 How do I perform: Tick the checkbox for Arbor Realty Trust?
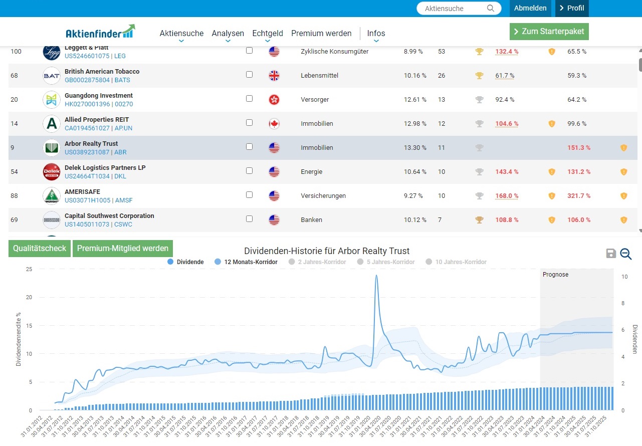pos(250,147)
